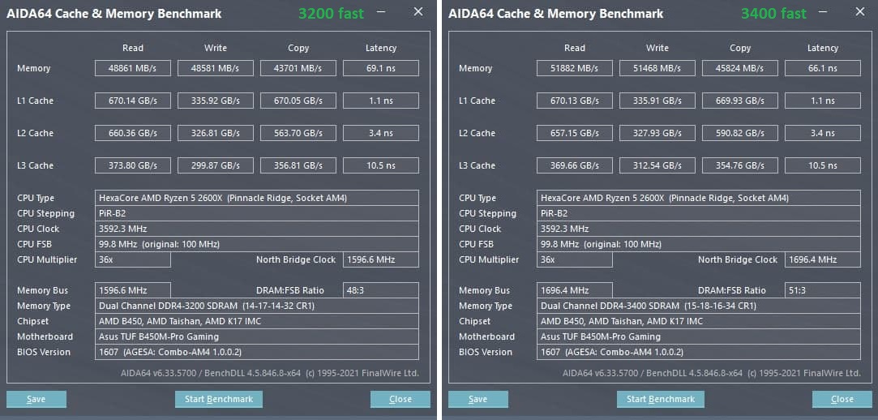Viewport: 878px width, 420px height.
Task: Select the Memory Read field showing 48861 MB/s
Action: [133, 68]
